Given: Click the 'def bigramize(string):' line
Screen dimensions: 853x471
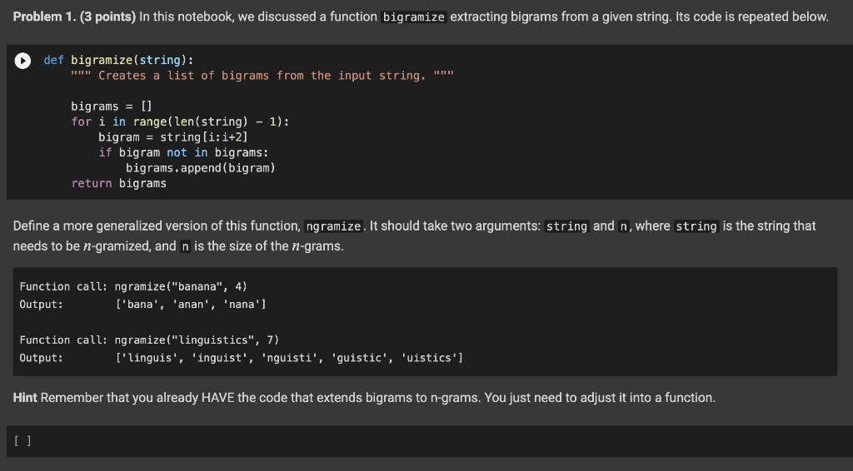Looking at the screenshot, I should [x=118, y=60].
